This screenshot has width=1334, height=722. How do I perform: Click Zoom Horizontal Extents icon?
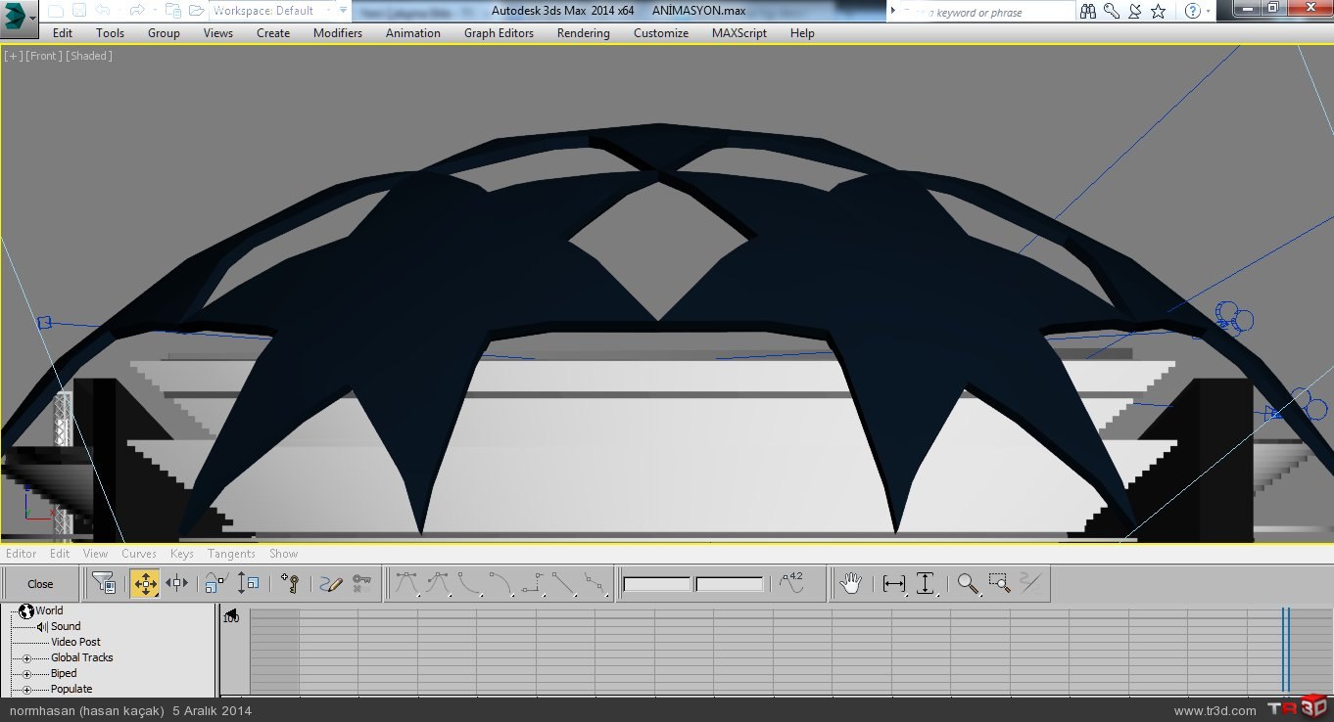point(894,583)
